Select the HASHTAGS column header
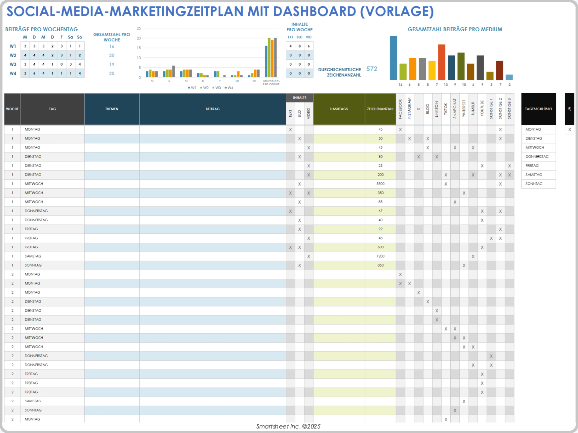The image size is (578, 433). (x=339, y=109)
